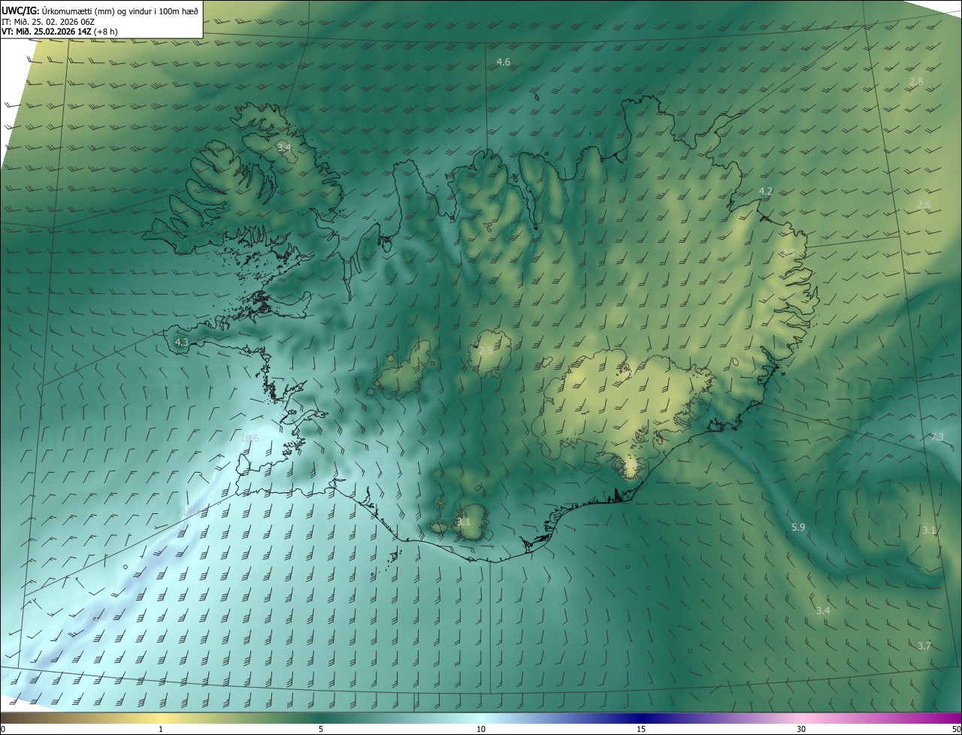Select the 3.1 value on Mýrdalsjökull glacier

pos(464,522)
